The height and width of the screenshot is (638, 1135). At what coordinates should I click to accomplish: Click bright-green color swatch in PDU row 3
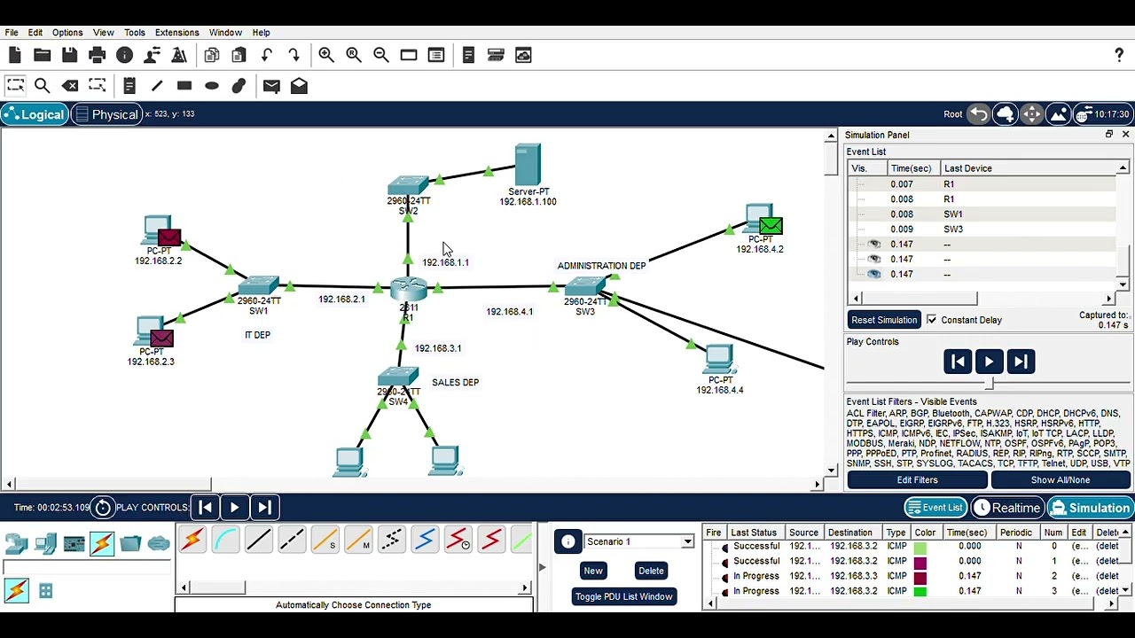pos(920,591)
